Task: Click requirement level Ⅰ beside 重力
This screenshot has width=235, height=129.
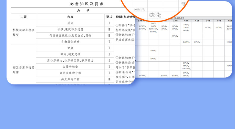Action: 109,48
